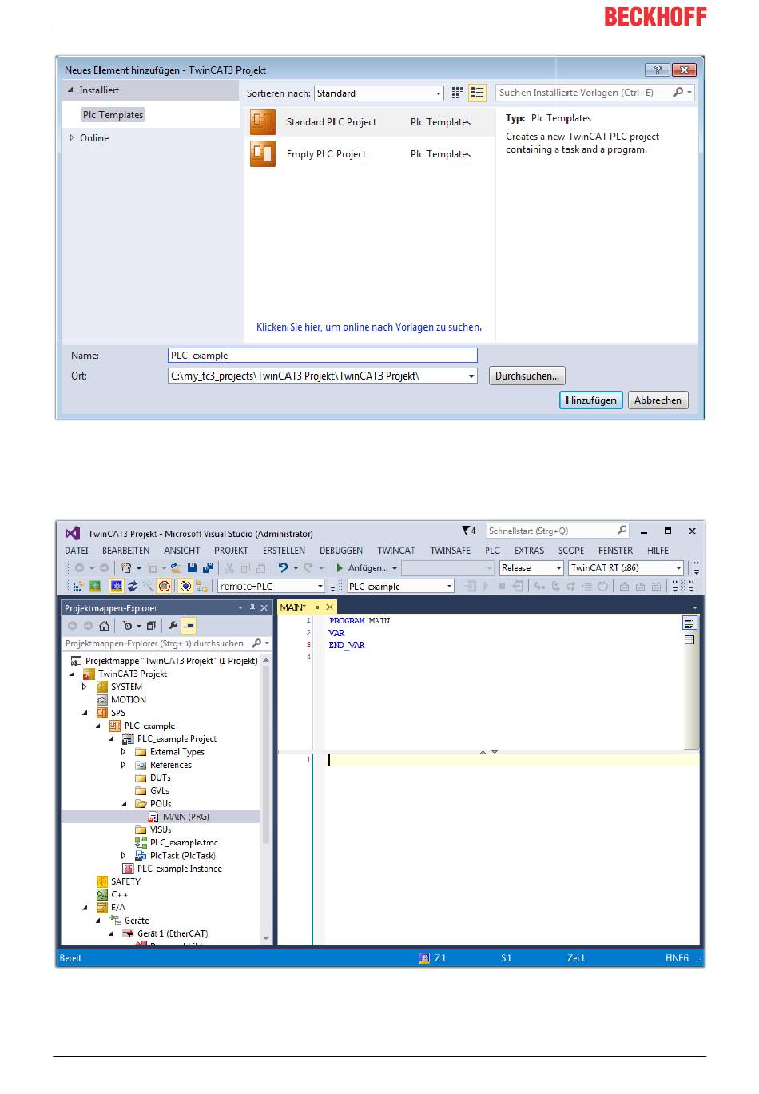Open the DATEI menu

(x=77, y=551)
